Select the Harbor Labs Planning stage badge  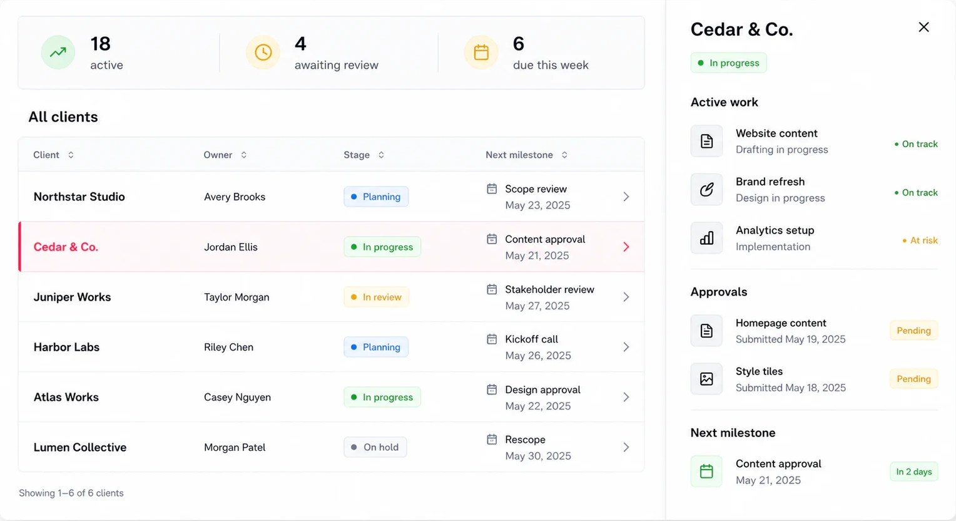376,347
